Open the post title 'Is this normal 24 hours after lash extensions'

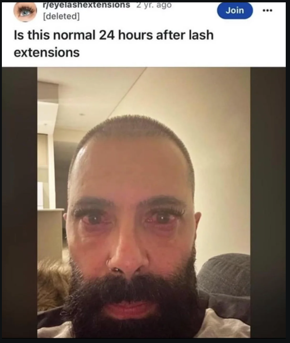point(114,44)
